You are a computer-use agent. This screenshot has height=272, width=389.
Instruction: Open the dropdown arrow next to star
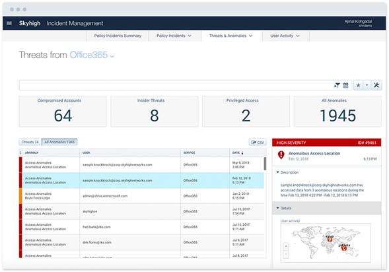(367, 85)
